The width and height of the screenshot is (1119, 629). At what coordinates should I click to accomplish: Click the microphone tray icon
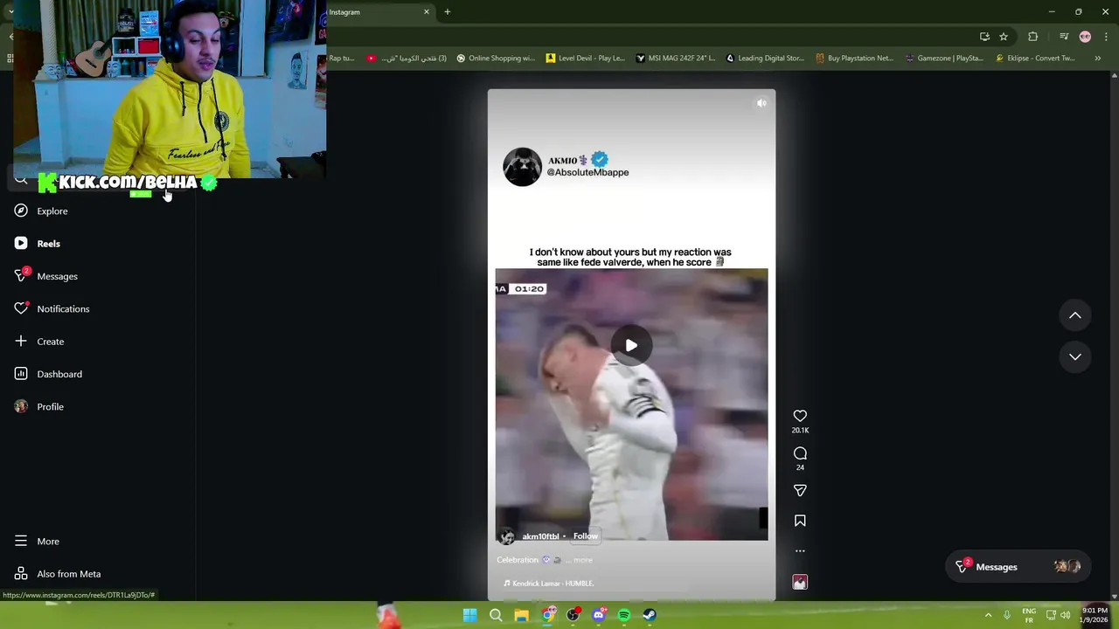pos(1007,615)
